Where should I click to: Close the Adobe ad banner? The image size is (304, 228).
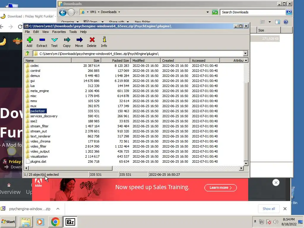(276, 183)
